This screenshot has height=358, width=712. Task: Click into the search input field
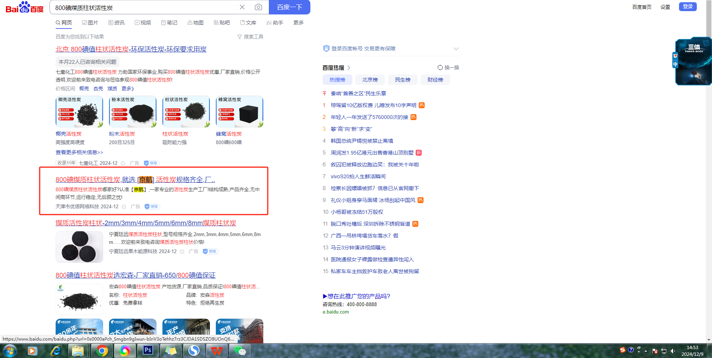[x=145, y=7]
